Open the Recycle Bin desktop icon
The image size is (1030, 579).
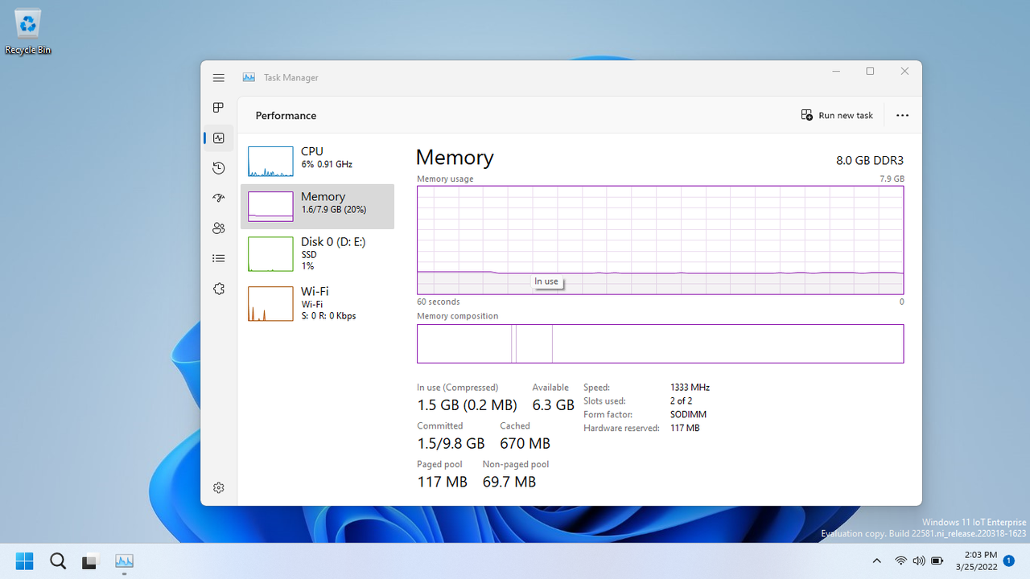pos(28,32)
